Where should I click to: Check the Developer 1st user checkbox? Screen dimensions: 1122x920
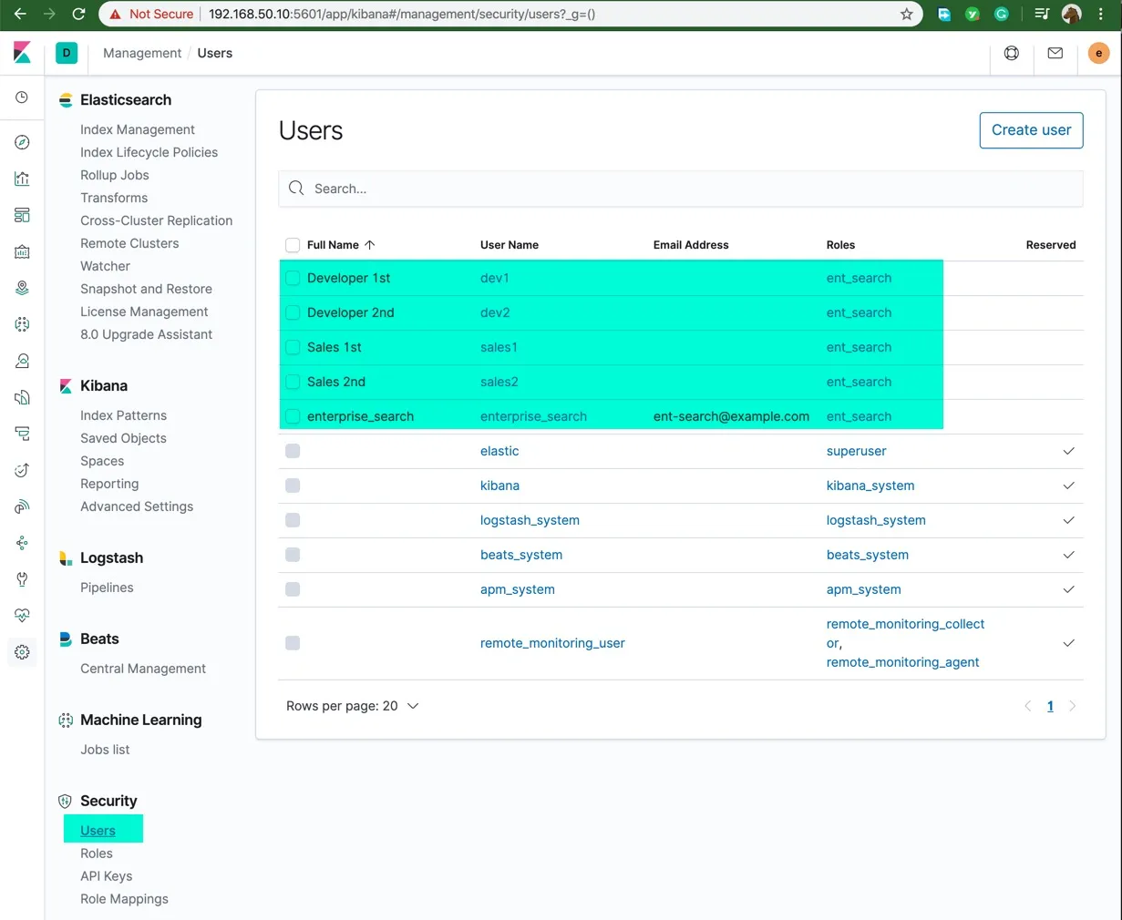[x=293, y=278]
